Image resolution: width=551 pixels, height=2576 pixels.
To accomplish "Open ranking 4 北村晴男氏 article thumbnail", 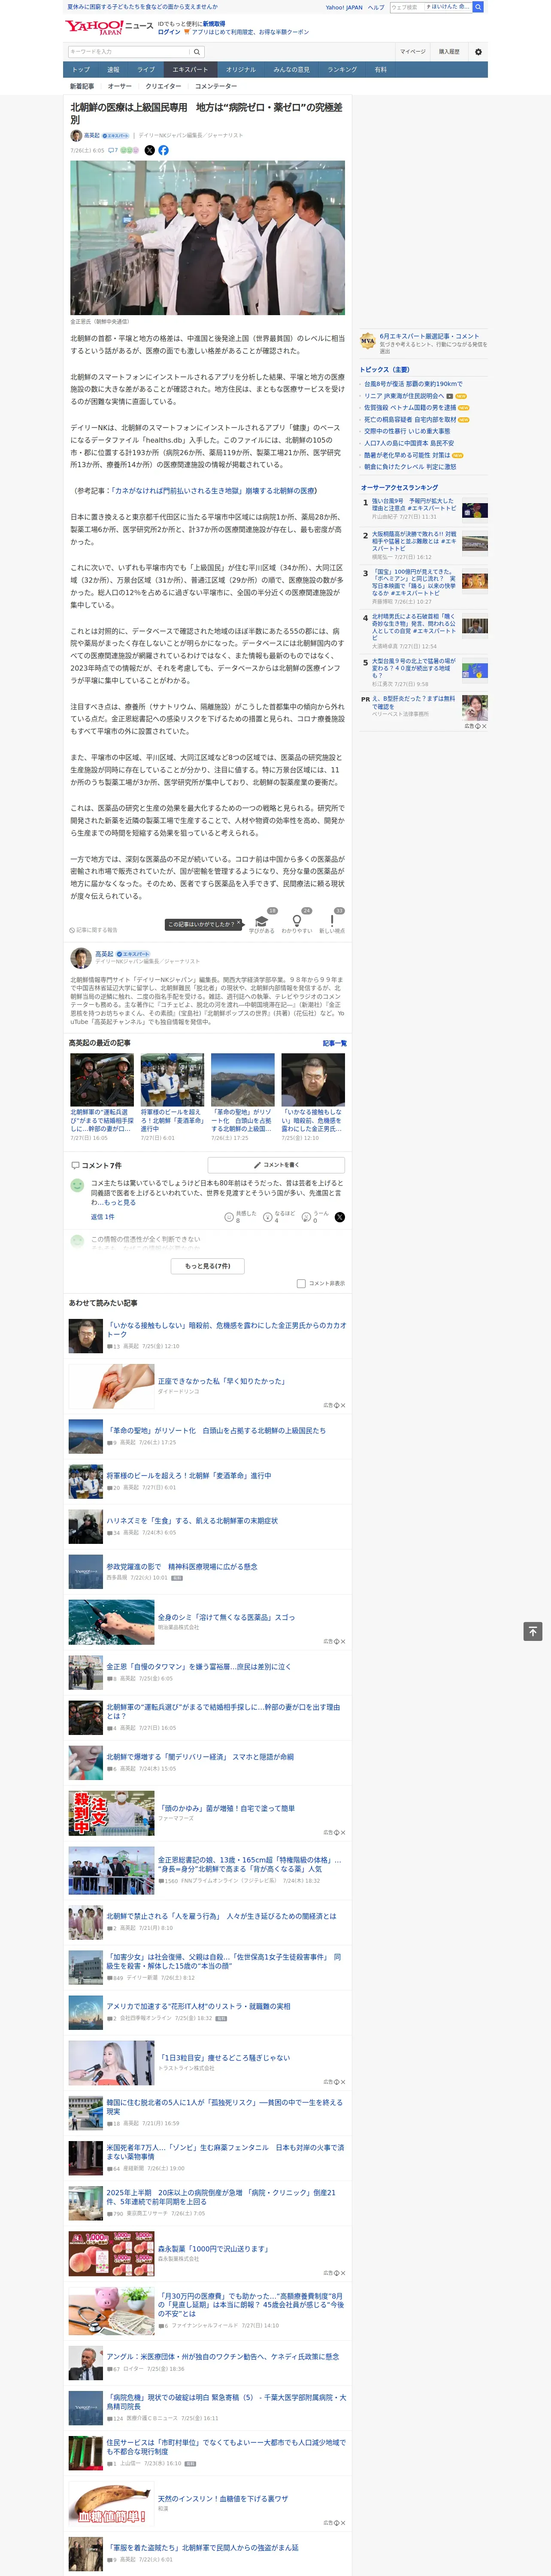I will [x=475, y=626].
